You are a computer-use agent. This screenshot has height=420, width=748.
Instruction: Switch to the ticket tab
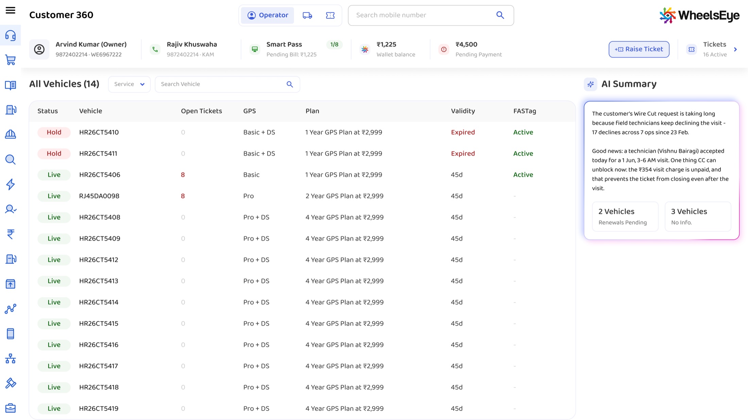pos(330,15)
